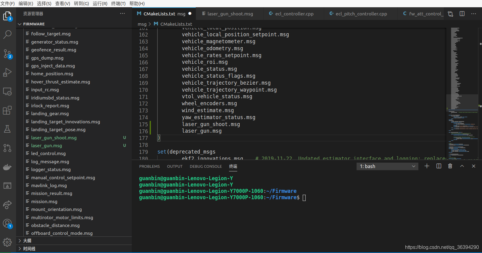
Task: Open the 选择(S) menu
Action: point(44,4)
